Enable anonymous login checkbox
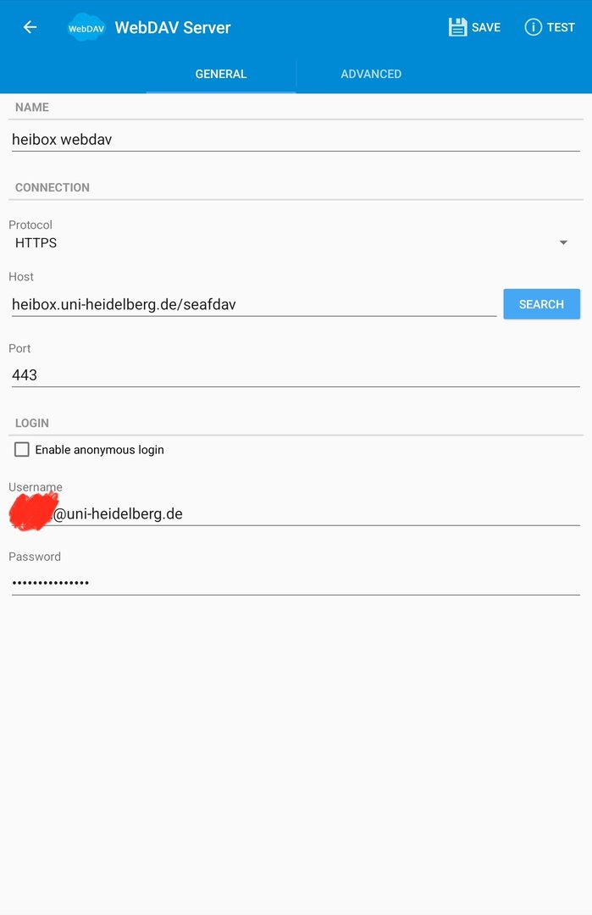Image resolution: width=592 pixels, height=915 pixels. (21, 449)
